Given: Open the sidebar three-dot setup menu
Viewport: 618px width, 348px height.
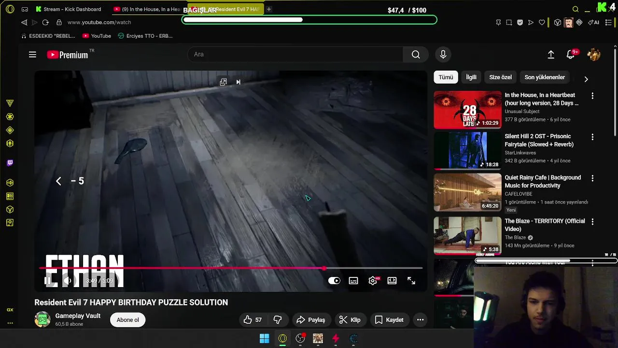Looking at the screenshot, I should (10, 323).
